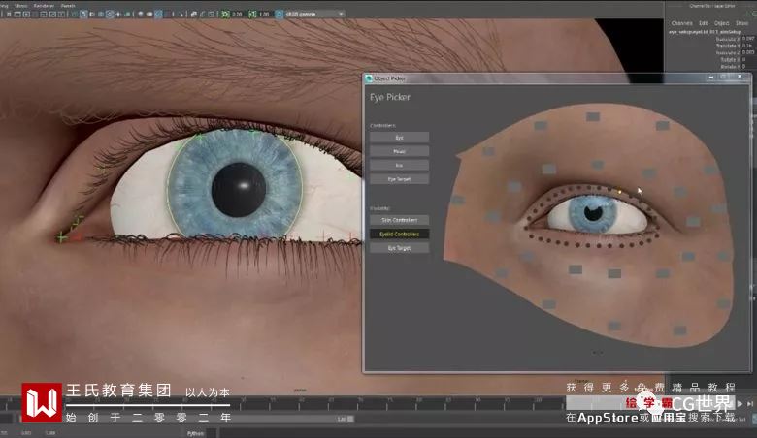
Task: Click the exposure value field showing 0.00
Action: pos(237,14)
